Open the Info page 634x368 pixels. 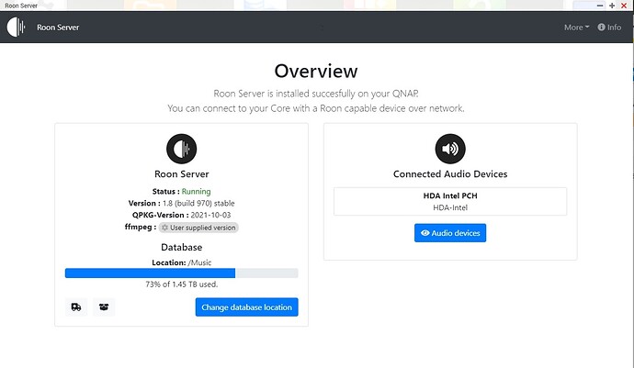pos(609,27)
